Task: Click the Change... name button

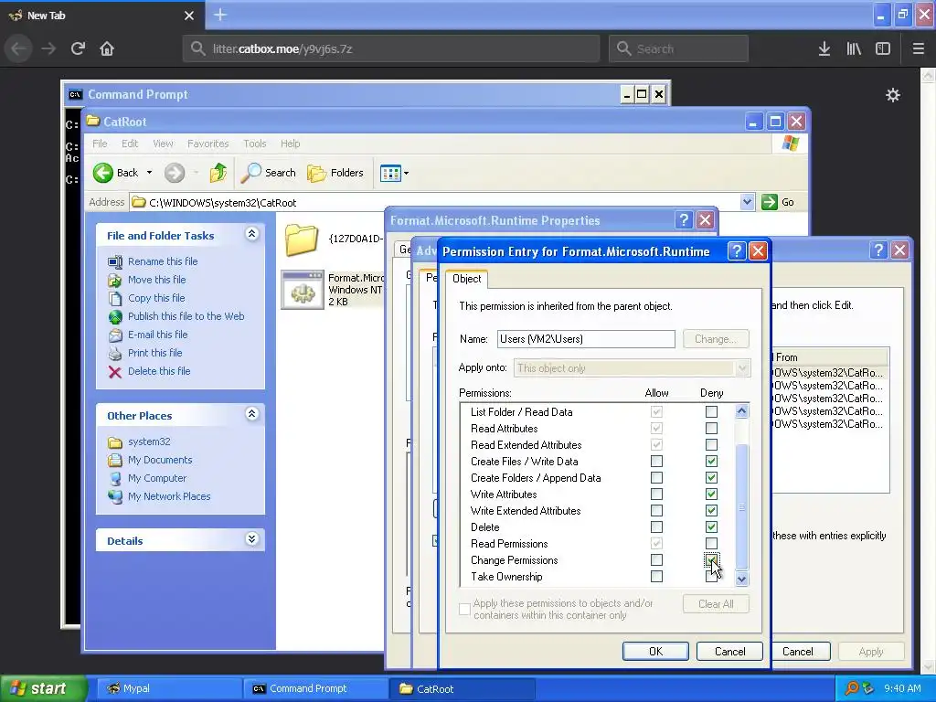Action: (x=716, y=339)
